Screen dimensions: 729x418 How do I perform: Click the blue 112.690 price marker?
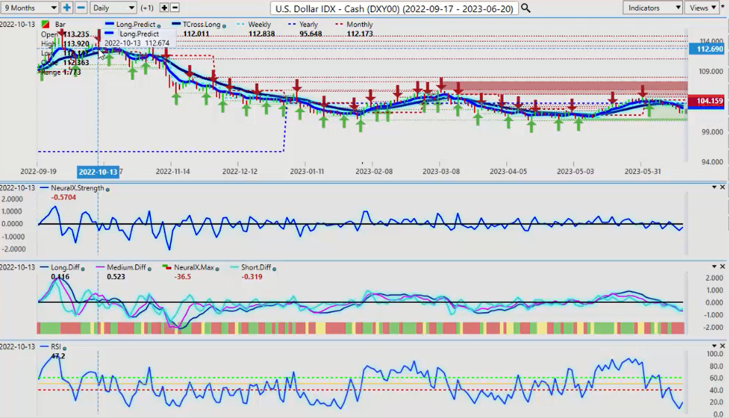coord(706,49)
